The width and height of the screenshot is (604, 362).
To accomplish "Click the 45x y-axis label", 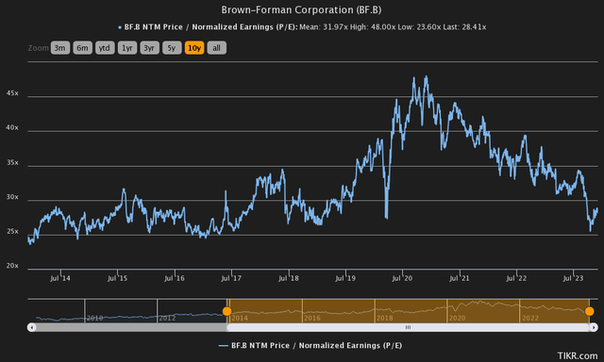I will 12,93.
